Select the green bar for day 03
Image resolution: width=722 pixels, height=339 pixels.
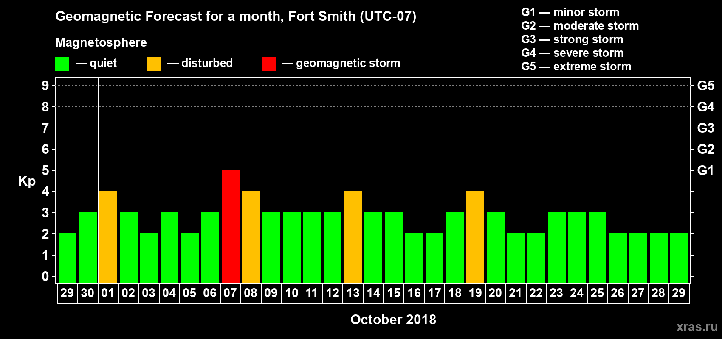(149, 258)
